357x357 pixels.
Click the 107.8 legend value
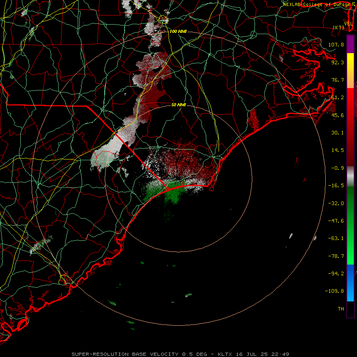(x=336, y=44)
